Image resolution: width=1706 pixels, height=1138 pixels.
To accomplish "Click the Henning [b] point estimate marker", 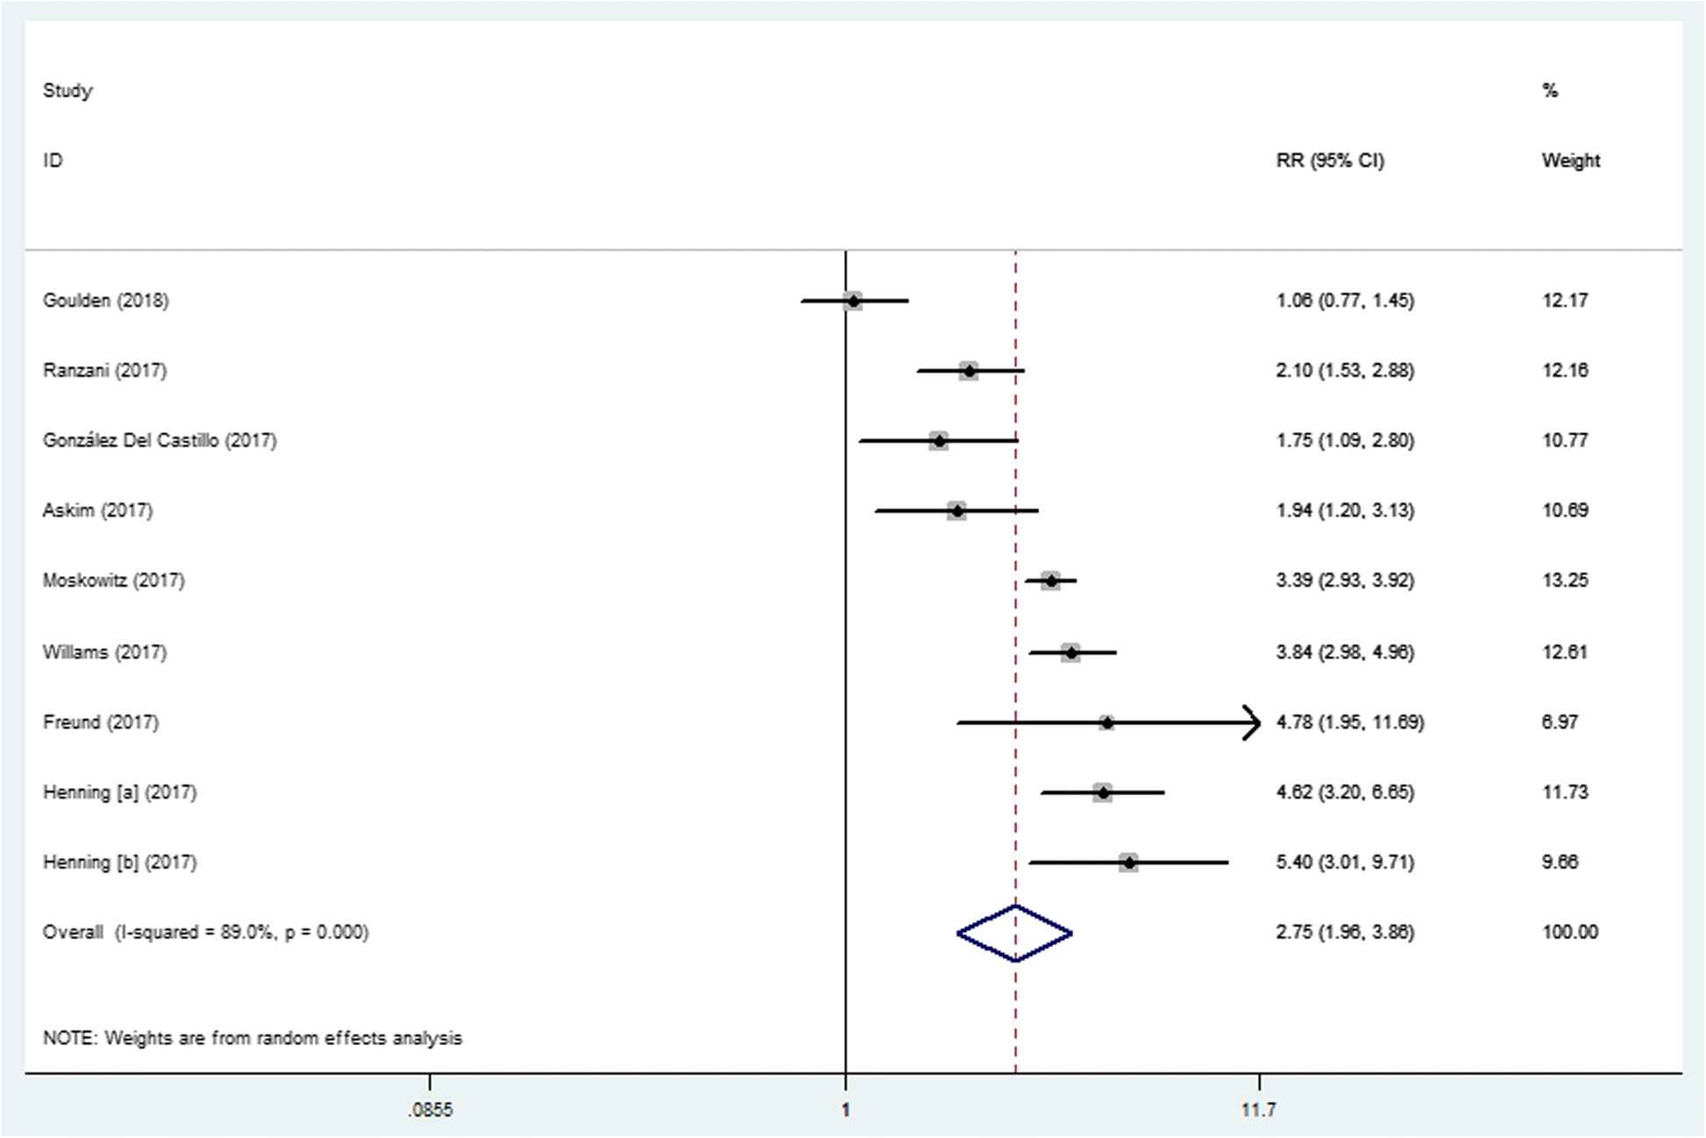I will click(x=1129, y=864).
